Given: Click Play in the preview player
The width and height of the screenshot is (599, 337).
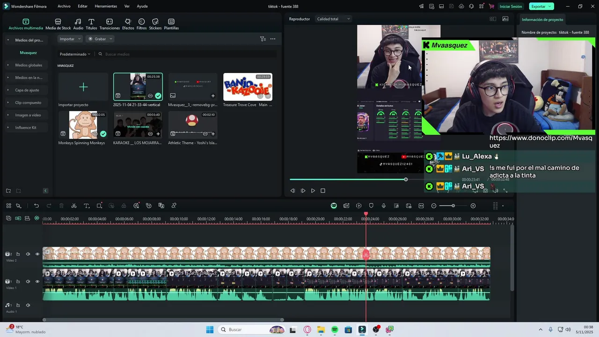Looking at the screenshot, I should [313, 190].
